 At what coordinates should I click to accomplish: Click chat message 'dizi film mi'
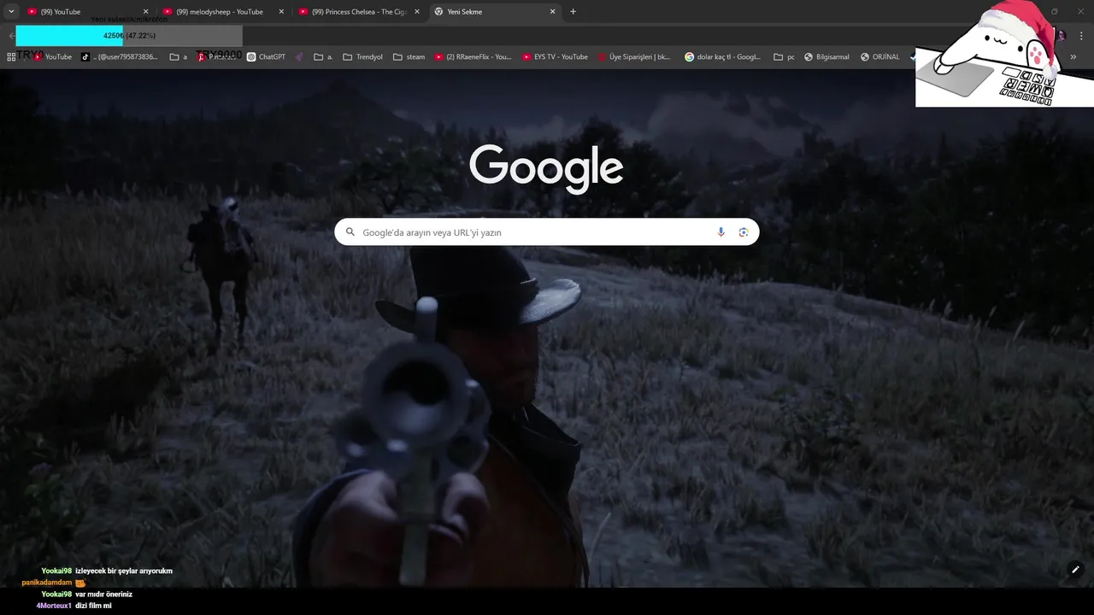tap(93, 606)
